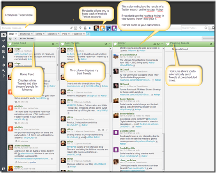Open the ow.ly/9LkE8 link in the addthis tweet
Image resolution: width=216 pixels, height=173 pixels.
[29, 138]
